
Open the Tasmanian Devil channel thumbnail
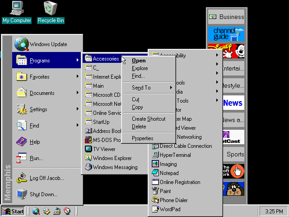(233, 189)
